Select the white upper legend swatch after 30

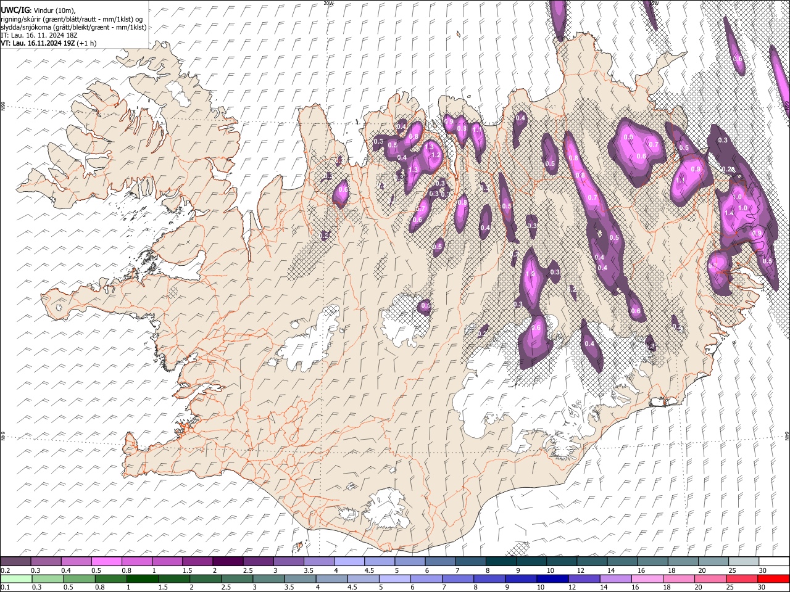point(774,562)
